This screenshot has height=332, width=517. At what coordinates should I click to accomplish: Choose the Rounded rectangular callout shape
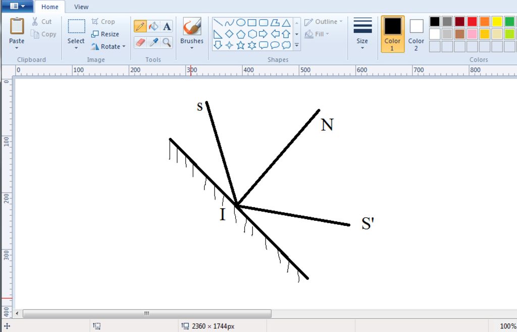[x=264, y=45]
